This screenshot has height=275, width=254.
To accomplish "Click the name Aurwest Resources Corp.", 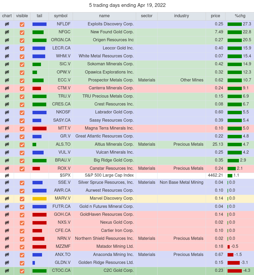I will tap(110, 190).
